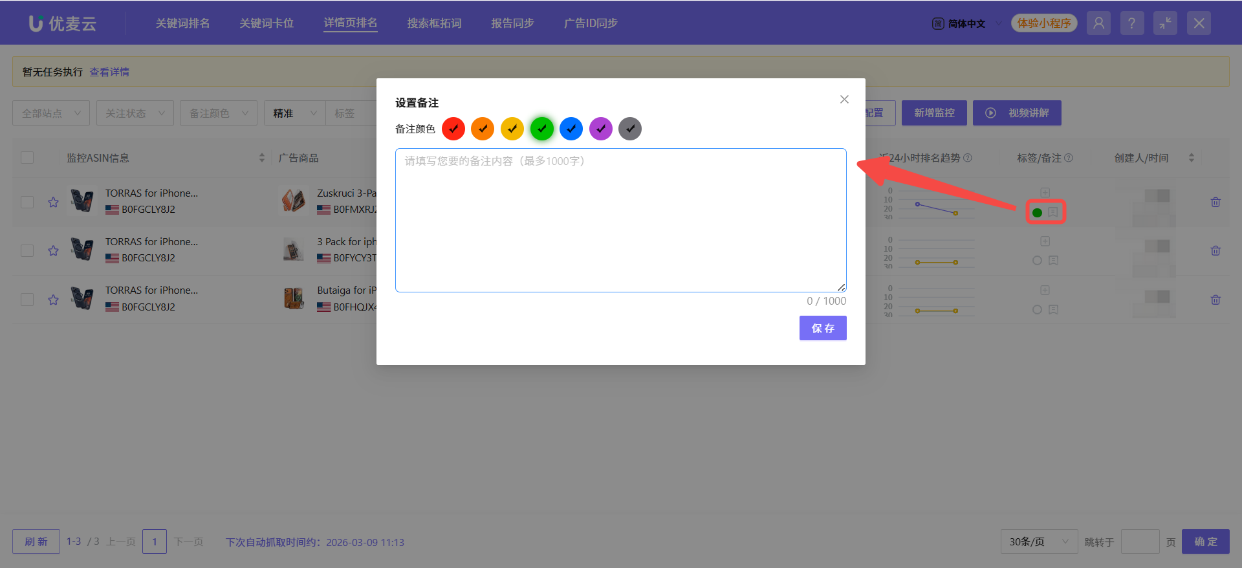Click the user account icon in header

tap(1098, 23)
